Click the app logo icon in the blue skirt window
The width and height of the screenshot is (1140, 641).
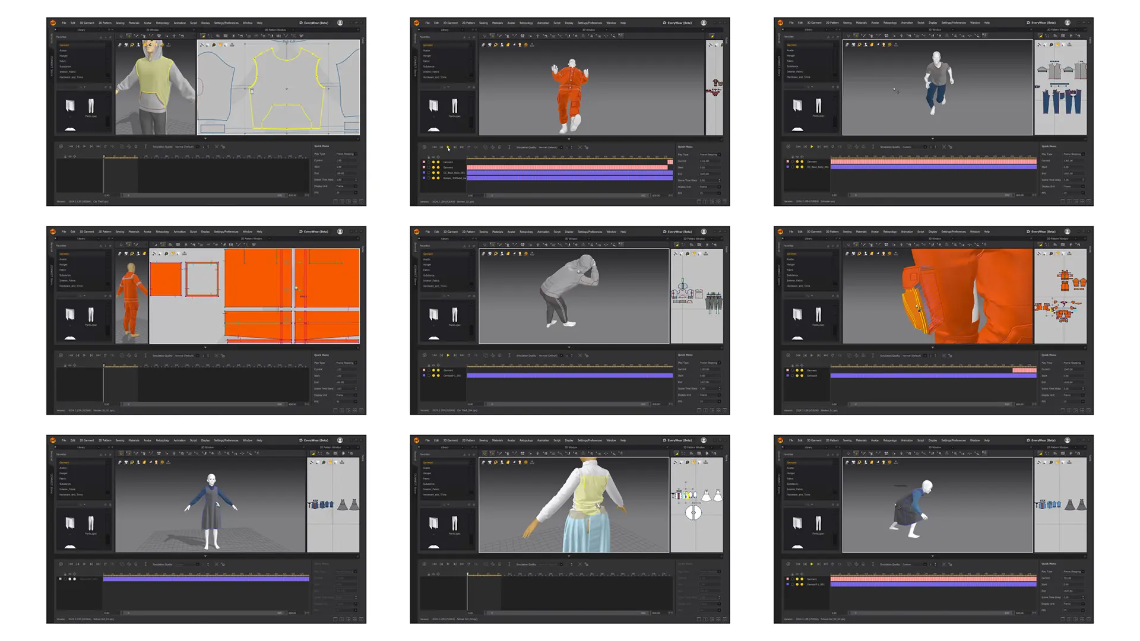pos(416,440)
